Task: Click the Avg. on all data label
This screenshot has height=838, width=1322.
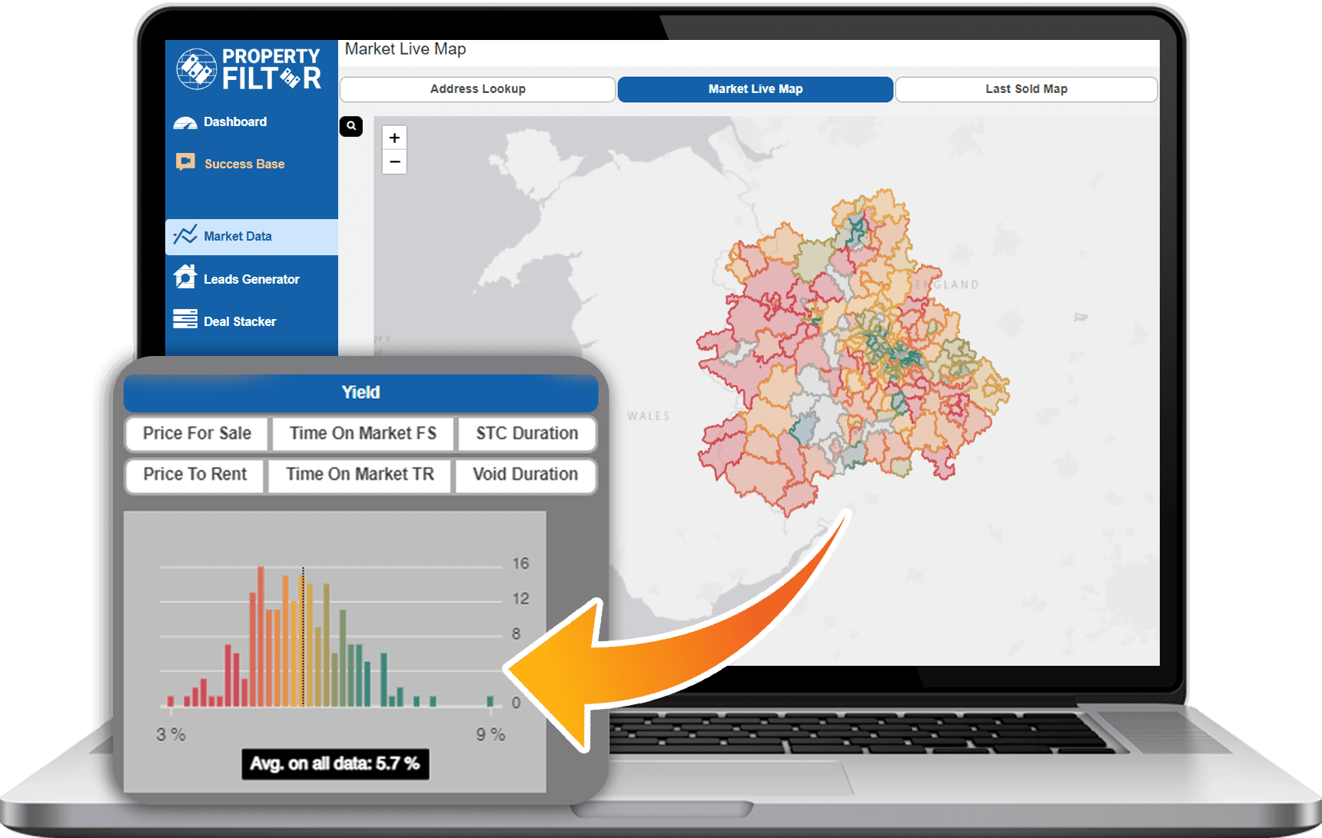Action: coord(335,764)
